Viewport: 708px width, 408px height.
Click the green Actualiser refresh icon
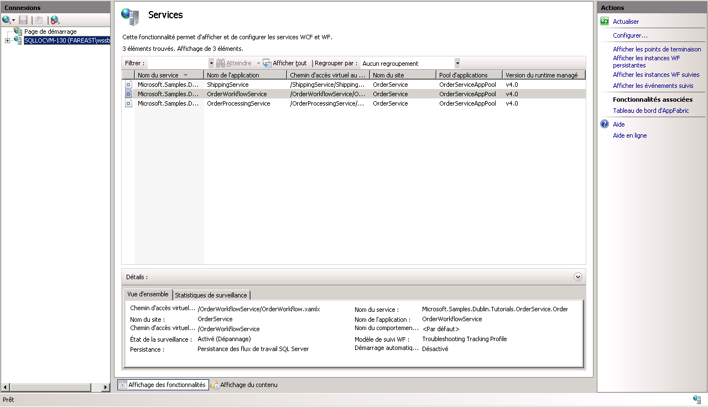point(605,22)
